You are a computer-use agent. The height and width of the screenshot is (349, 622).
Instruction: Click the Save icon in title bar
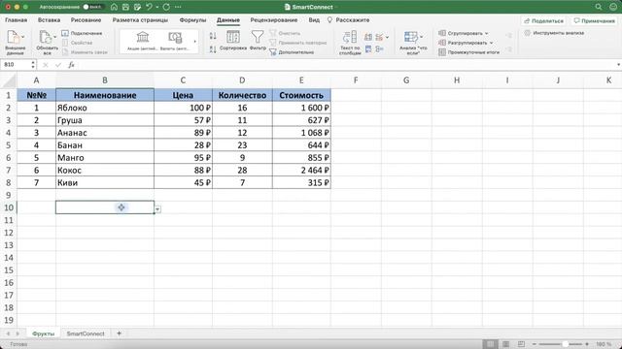point(125,7)
